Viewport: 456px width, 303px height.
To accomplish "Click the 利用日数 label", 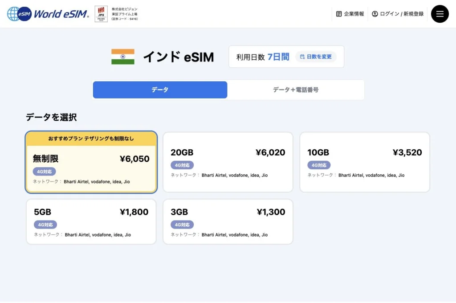I will (250, 57).
